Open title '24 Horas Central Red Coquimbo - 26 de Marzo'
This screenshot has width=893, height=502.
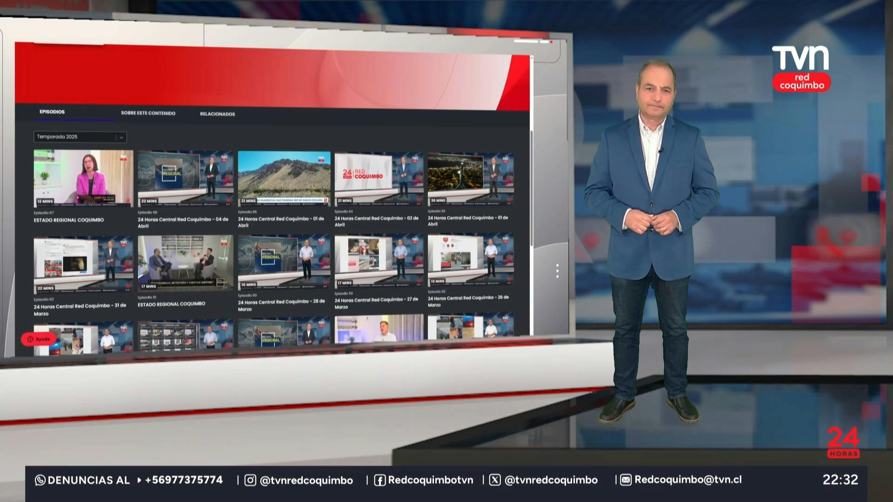[x=468, y=301]
